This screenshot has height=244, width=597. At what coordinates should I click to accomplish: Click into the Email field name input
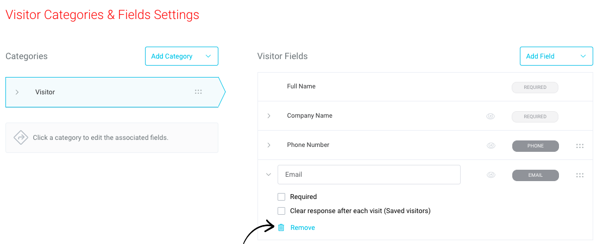[x=369, y=175]
